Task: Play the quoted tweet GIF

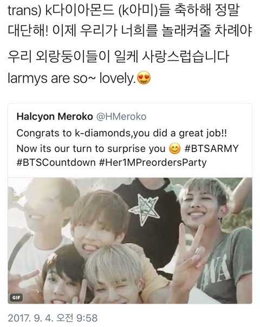Action: click(130, 241)
